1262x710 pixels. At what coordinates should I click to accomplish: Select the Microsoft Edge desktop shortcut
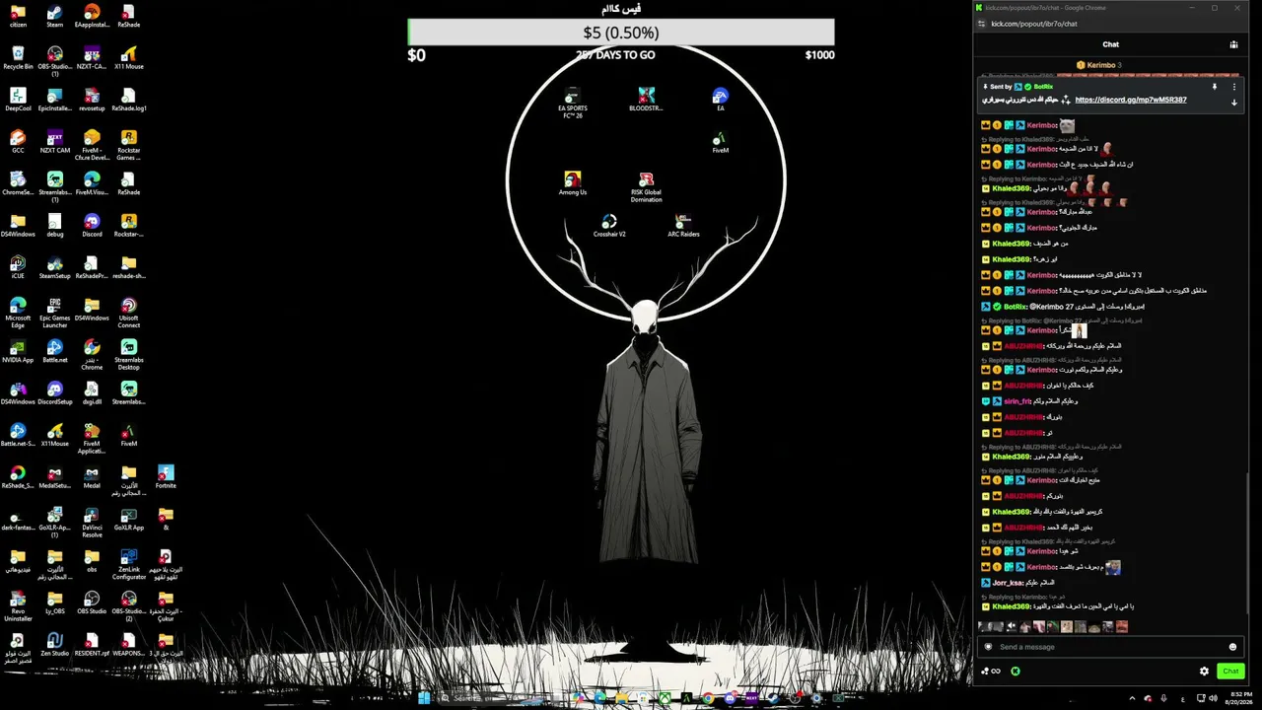click(18, 314)
